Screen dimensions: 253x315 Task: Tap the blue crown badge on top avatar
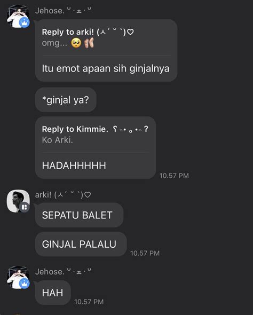[25, 22]
